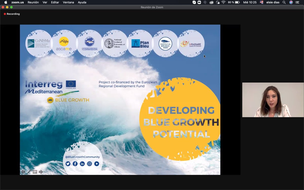Click the checkmark shield menu bar icon
Viewport: 304px width, 190px height.
[x=194, y=2]
